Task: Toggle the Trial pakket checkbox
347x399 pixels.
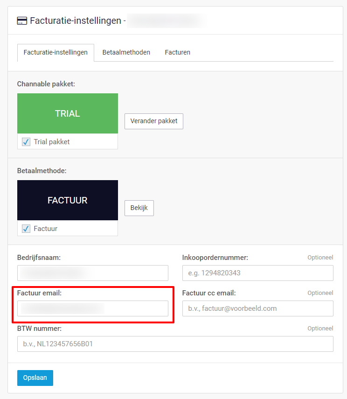Action: pos(26,142)
